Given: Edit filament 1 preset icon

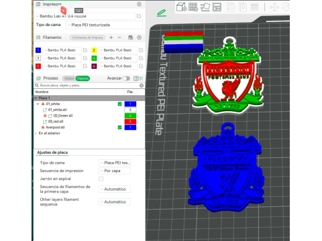Looking at the screenshot, I should coord(85,50).
